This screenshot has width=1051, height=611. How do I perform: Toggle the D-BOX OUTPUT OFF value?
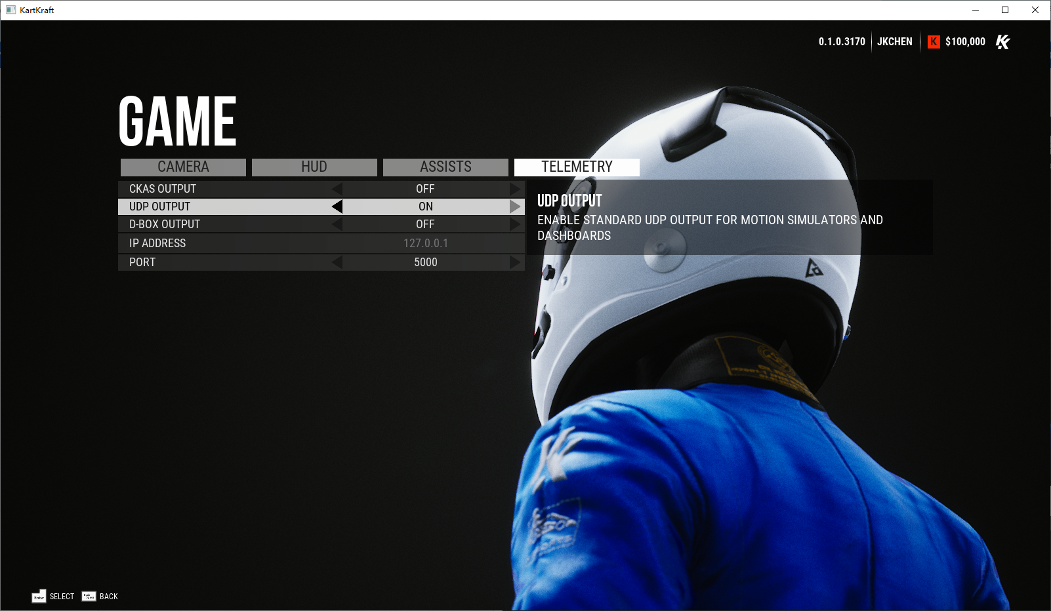425,224
